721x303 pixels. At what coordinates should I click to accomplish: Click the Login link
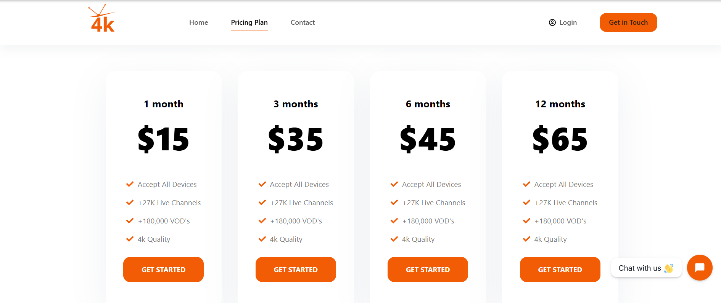pos(567,22)
